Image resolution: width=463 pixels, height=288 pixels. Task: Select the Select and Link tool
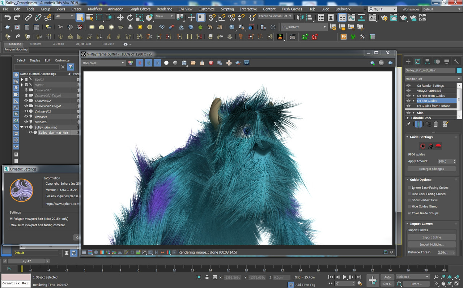pyautogui.click(x=28, y=17)
